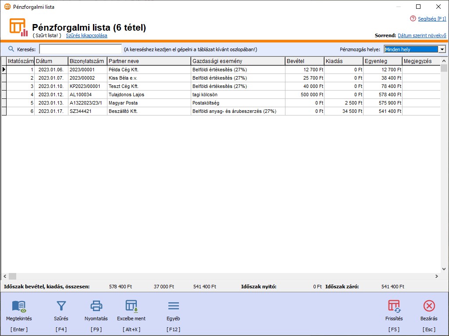Export list with Excelbe ment icon
This screenshot has height=336, width=449.
[x=131, y=306]
